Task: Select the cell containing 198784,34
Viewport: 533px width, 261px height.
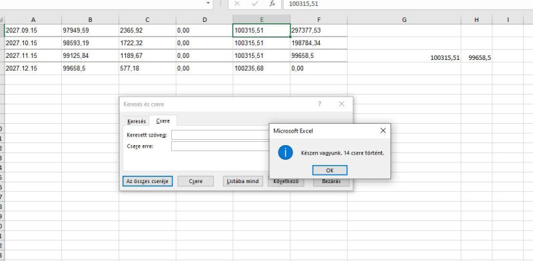Action: pos(318,43)
